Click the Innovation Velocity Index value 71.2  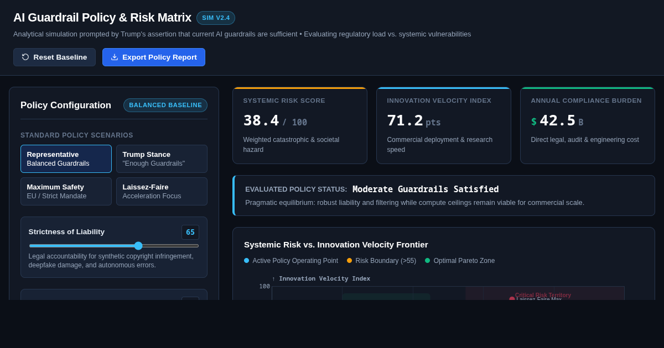coord(405,120)
